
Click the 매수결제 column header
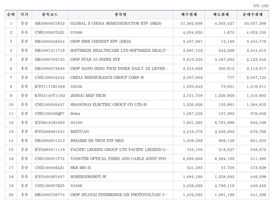pos(189,15)
